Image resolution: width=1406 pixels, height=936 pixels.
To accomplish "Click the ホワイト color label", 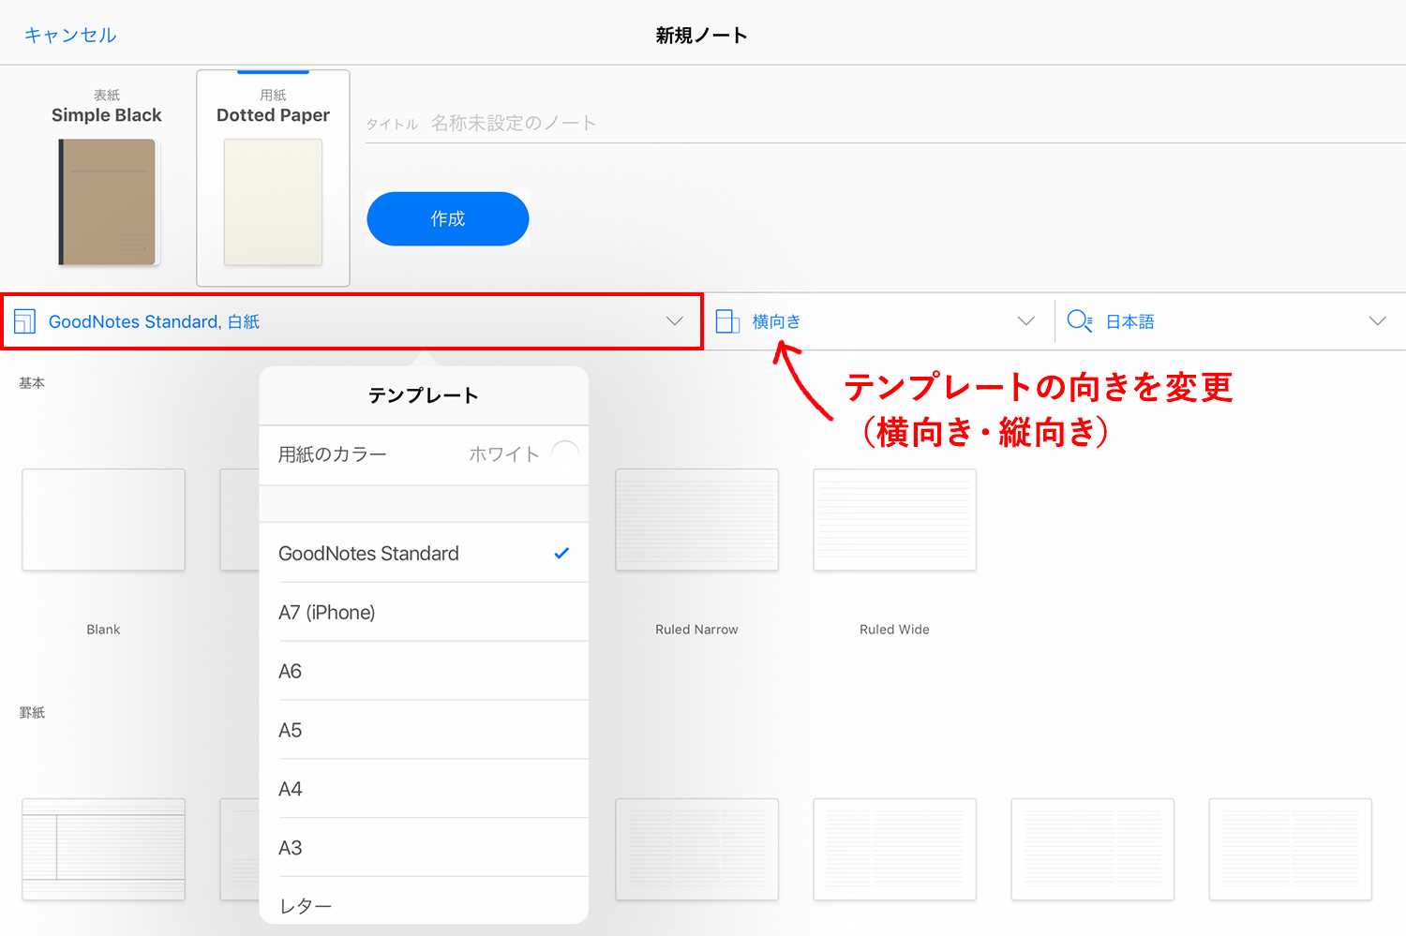I will 504,454.
